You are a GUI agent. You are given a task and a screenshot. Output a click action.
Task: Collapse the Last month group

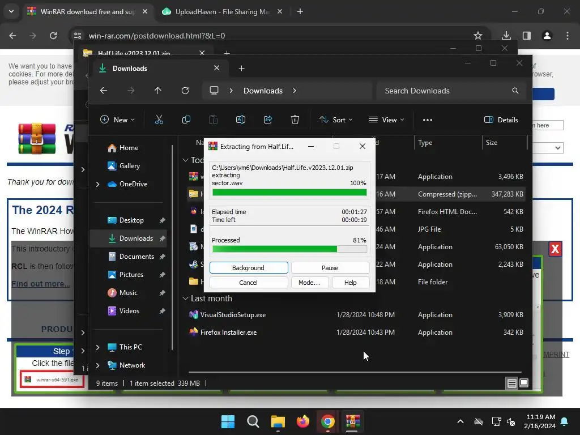click(185, 298)
